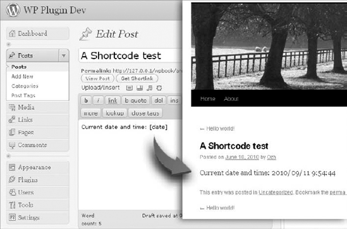Viewport: 347px width, 229px height.
Task: Click the A Shortcode test heading in preview
Action: coord(234,146)
